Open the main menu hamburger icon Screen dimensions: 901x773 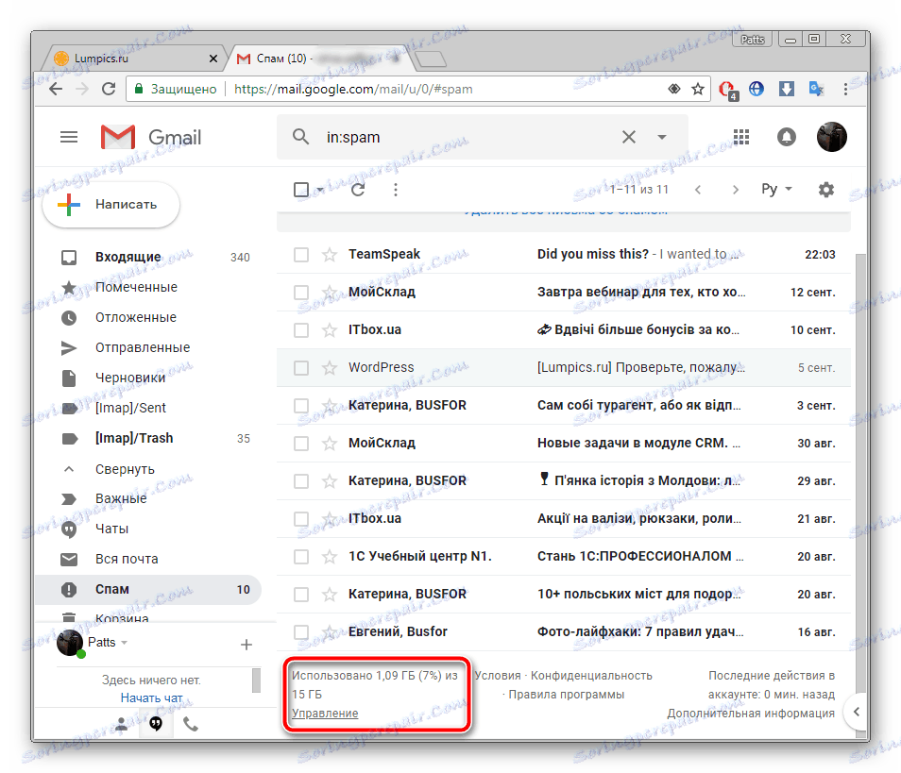pyautogui.click(x=68, y=137)
